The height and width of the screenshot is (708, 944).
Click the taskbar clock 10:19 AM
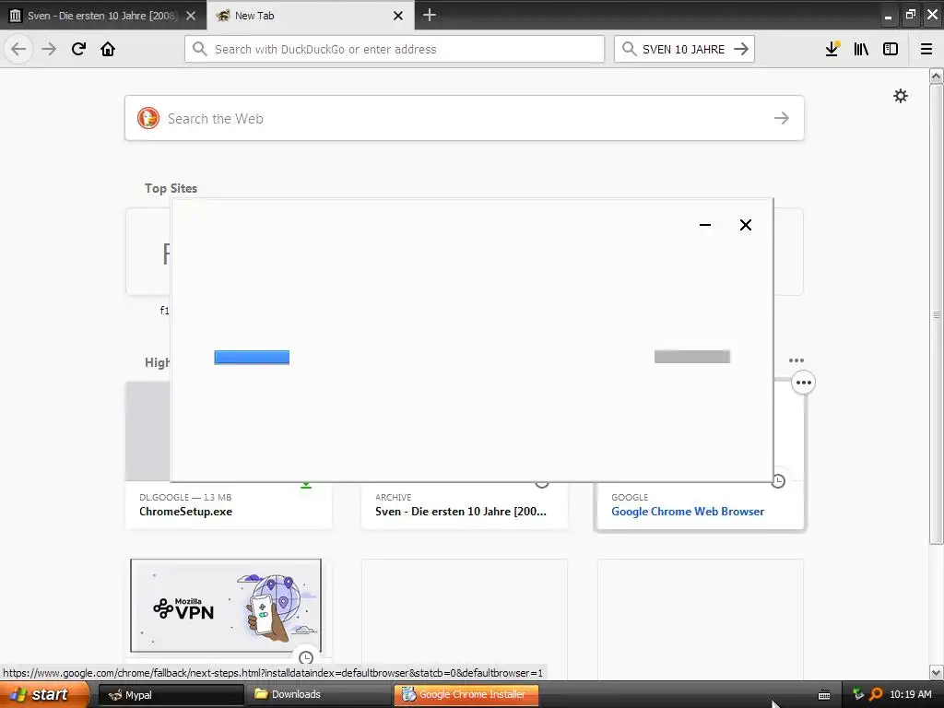(910, 694)
